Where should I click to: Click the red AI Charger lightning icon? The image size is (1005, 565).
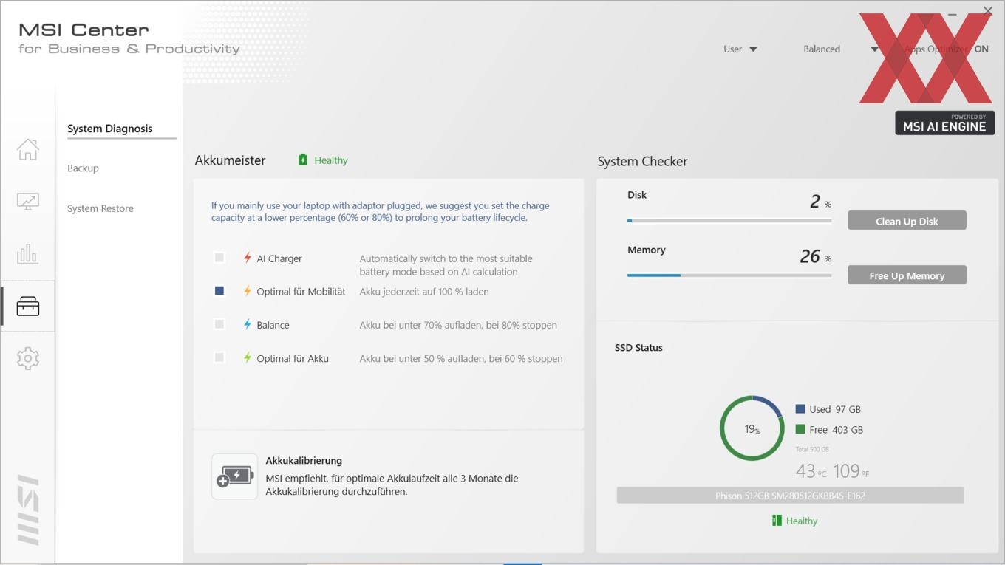tap(248, 258)
